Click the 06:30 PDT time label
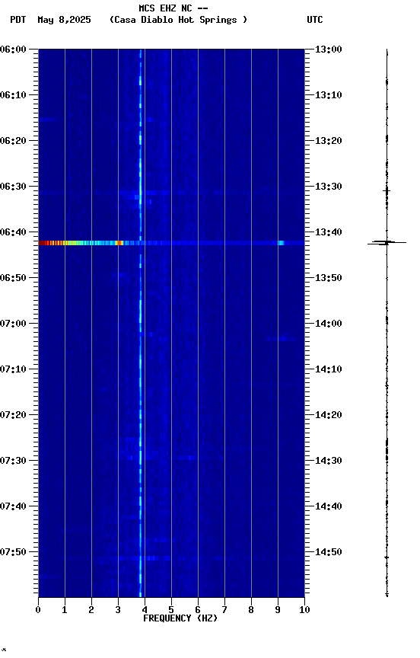This screenshot has width=420, height=658. coord(13,187)
